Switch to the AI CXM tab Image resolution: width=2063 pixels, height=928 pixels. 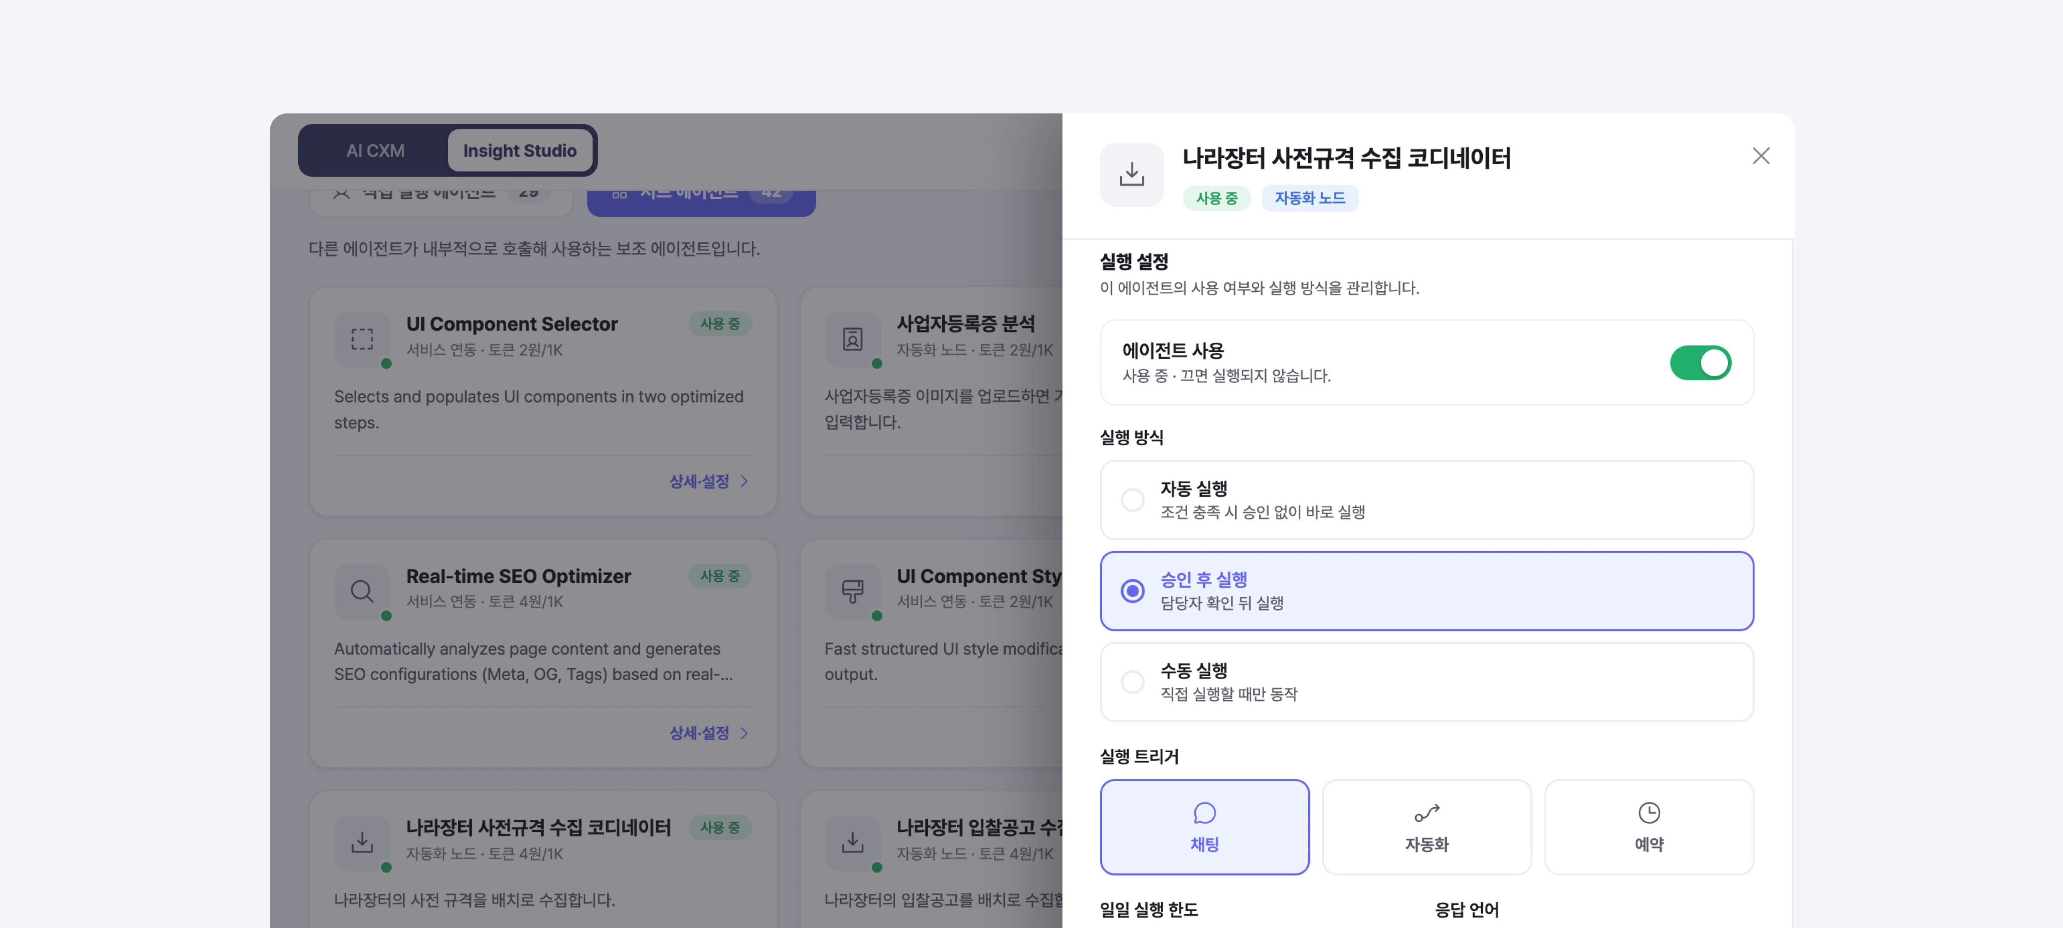pyautogui.click(x=375, y=150)
